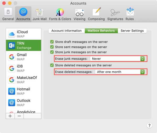The width and height of the screenshot is (157, 133).
Task: Select the Hotmail account name
Action: 24,89
